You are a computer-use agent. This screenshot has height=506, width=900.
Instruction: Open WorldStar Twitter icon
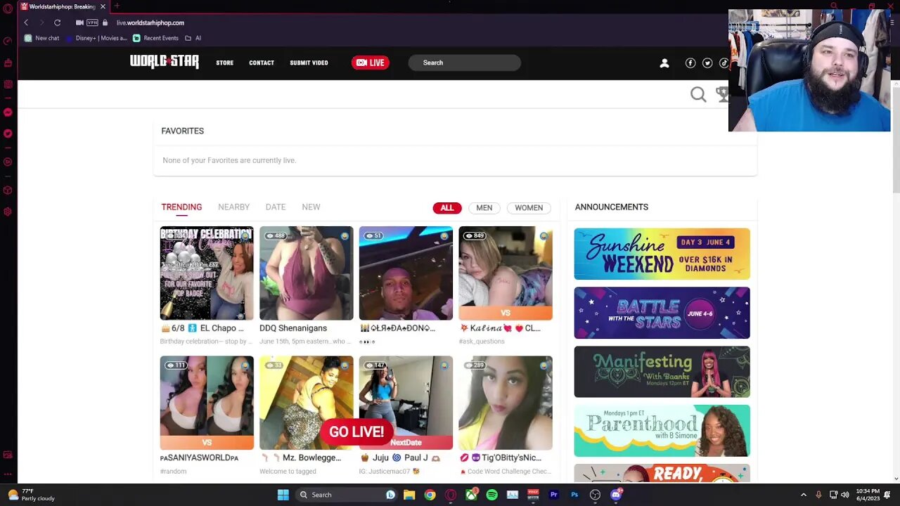[707, 63]
